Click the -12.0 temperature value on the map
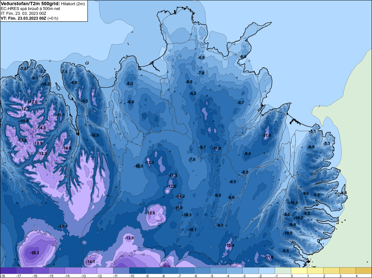The width and height of the screenshot is (372, 278). tap(171, 186)
